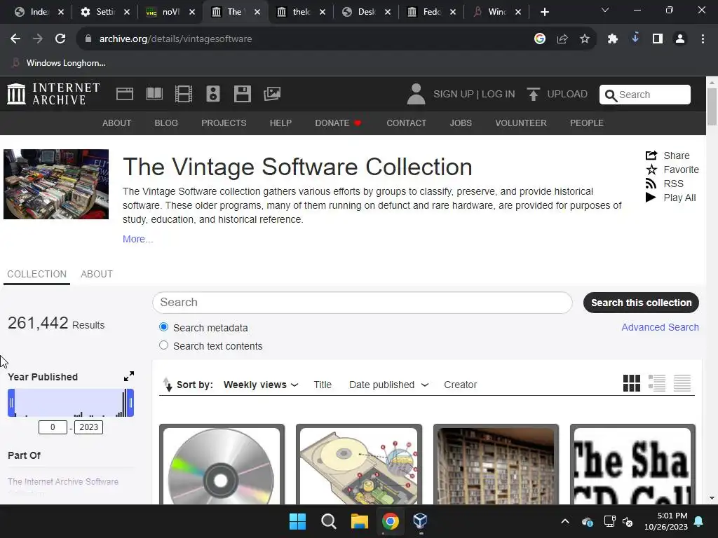Open the Chrome profile icon
The image size is (718, 538).
click(x=680, y=39)
